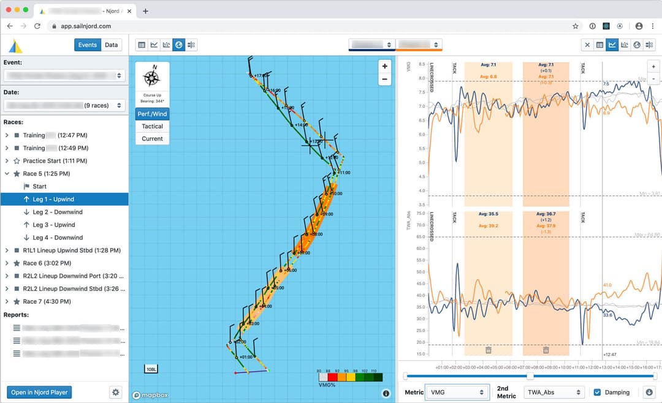
Task: Zoom out on the map
Action: [384, 79]
